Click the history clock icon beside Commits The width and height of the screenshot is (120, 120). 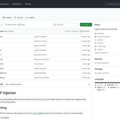click(x=81, y=31)
